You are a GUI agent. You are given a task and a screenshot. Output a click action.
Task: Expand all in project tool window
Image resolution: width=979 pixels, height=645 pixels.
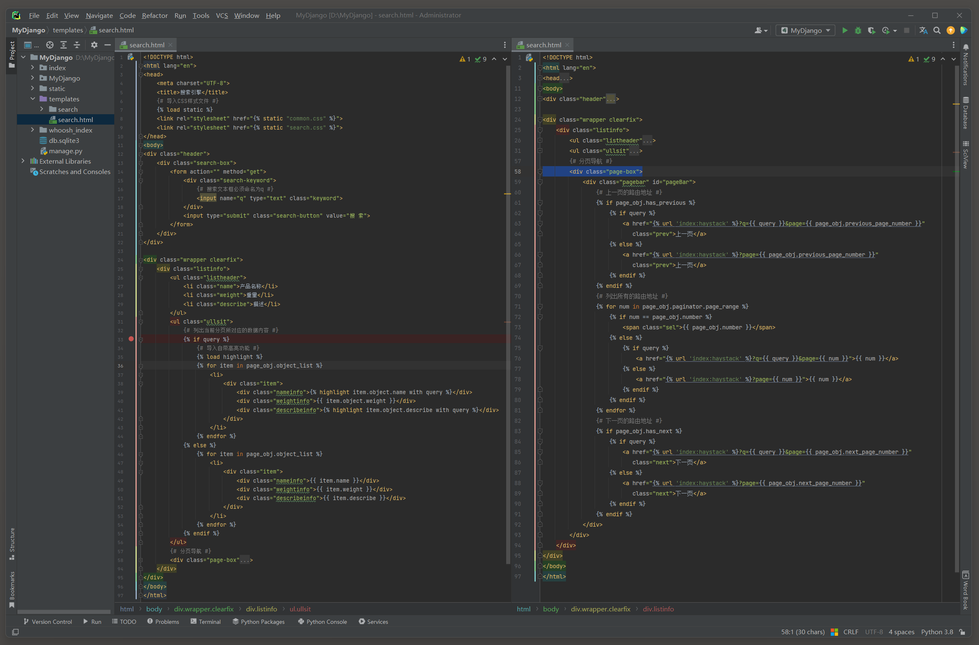pyautogui.click(x=64, y=45)
